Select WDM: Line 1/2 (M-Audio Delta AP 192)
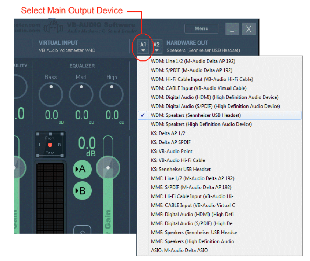The width and height of the screenshot is (310, 261). (x=219, y=61)
